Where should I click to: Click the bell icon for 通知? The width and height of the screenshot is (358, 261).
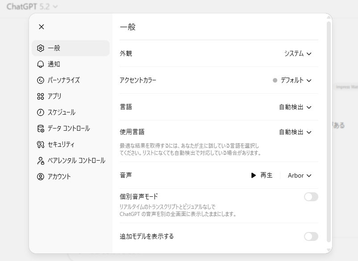click(41, 64)
